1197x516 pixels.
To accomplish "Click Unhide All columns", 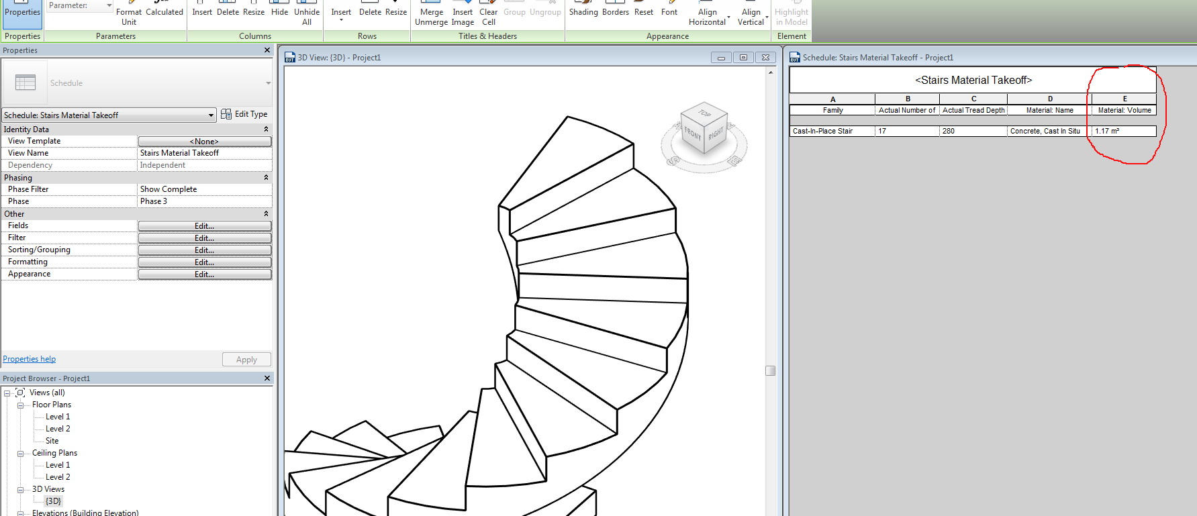I will click(307, 14).
